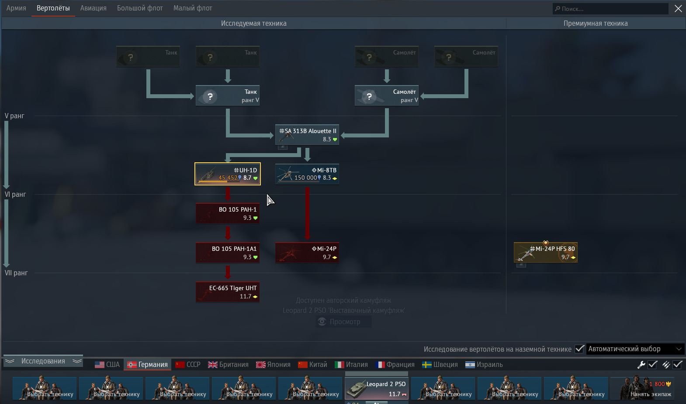Click the VI ранг label
Screen dimensions: 686x404
click(15, 195)
